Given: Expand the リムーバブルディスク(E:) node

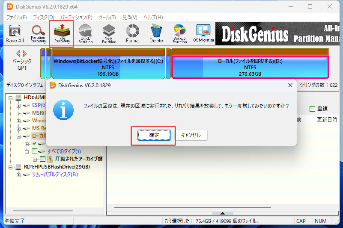Looking at the screenshot, I should 18,175.
